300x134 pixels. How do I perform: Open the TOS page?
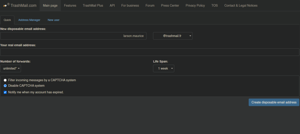214,6
